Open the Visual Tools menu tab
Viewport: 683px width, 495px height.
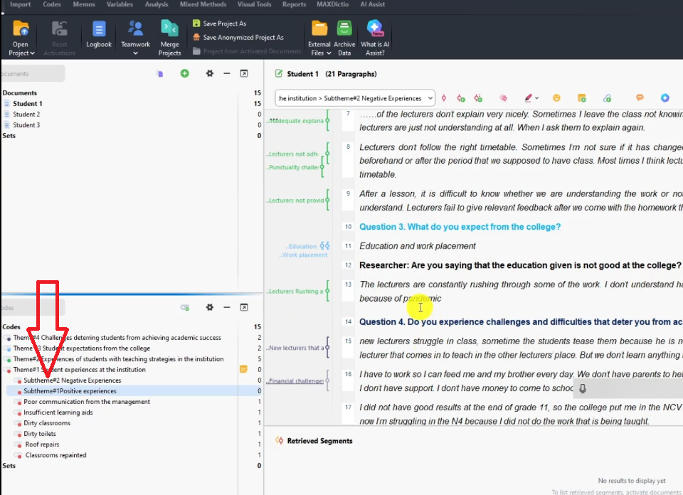[255, 4]
